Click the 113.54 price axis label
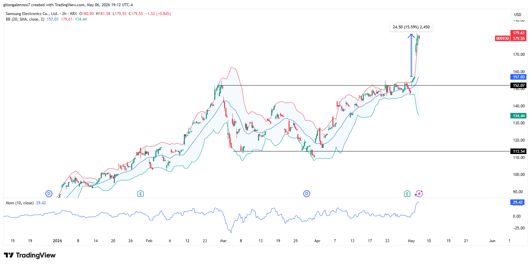The image size is (531, 265). (519, 151)
